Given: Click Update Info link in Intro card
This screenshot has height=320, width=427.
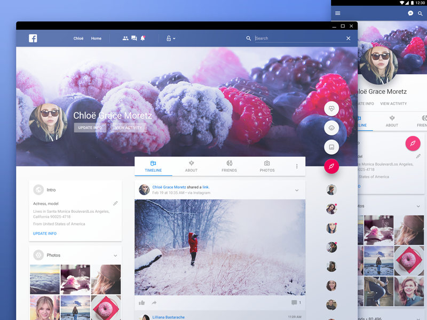Looking at the screenshot, I should [45, 234].
